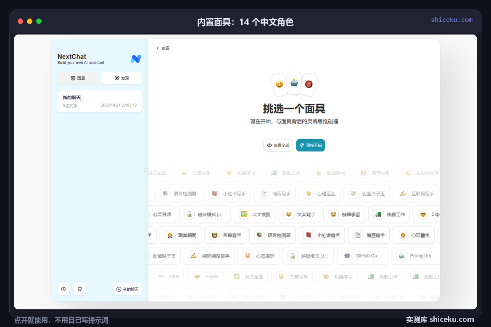Image resolution: width=491 pixels, height=327 pixels.
Task: Switch to the 发现 tab in sidebar
Action: pos(121,78)
